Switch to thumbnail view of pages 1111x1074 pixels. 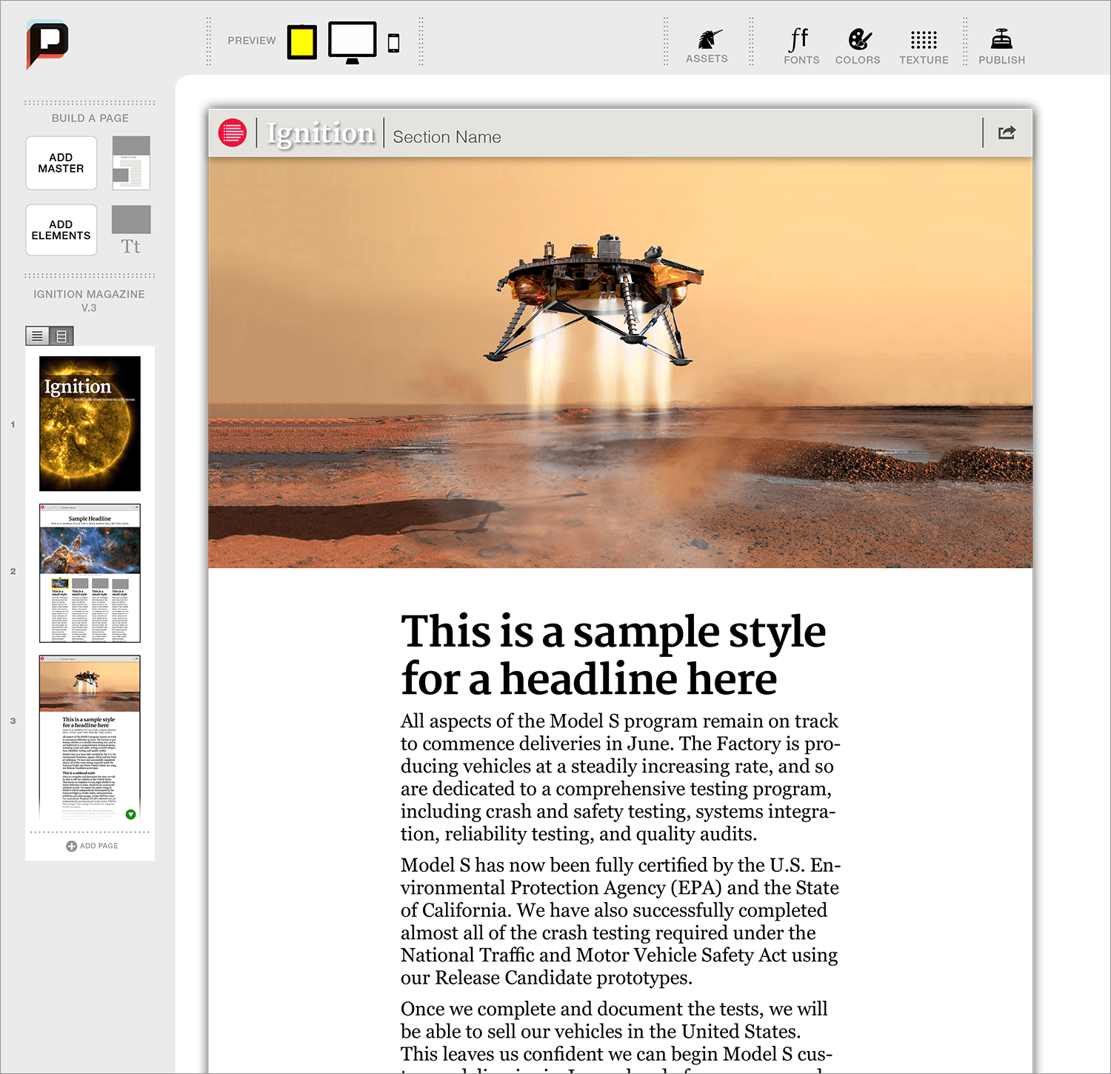point(61,336)
